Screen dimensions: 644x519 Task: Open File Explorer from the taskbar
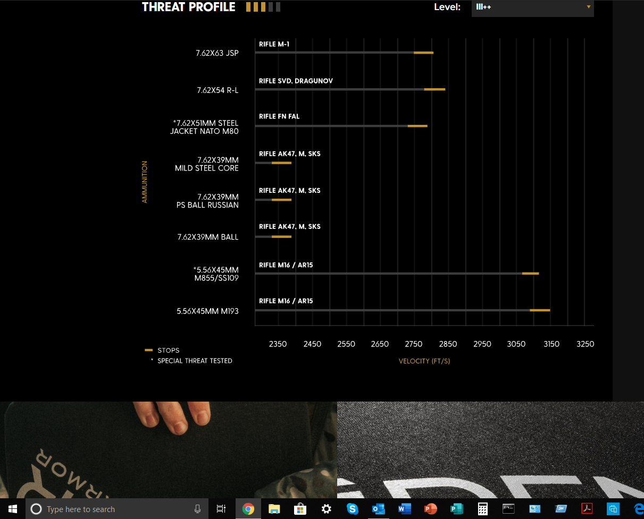[274, 509]
